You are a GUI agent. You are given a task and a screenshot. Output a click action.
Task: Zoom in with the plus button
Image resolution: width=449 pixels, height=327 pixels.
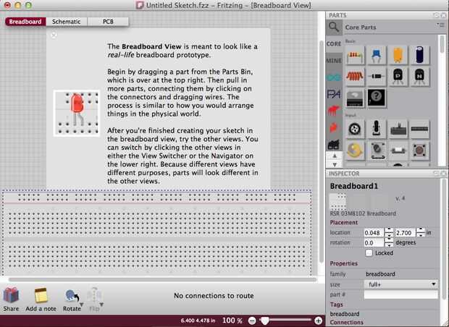[x=318, y=320]
